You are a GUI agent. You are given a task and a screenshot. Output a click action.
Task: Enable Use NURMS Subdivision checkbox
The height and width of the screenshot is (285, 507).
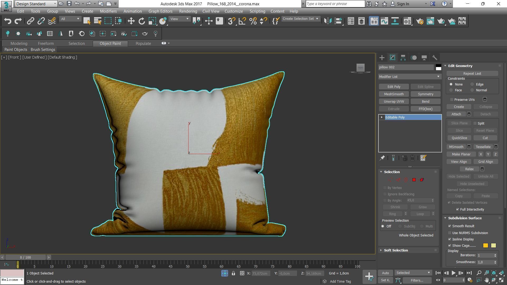pos(450,233)
